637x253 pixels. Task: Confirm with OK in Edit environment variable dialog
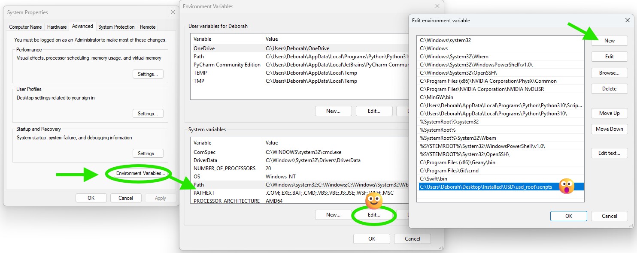pyautogui.click(x=568, y=216)
